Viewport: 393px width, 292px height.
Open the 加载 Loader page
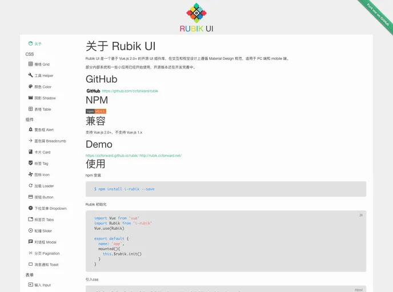[44, 186]
